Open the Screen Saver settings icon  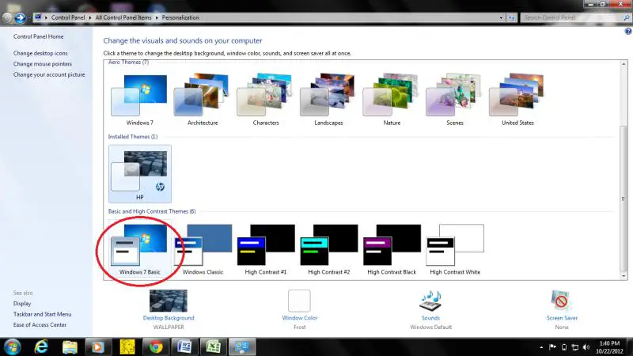coord(562,301)
